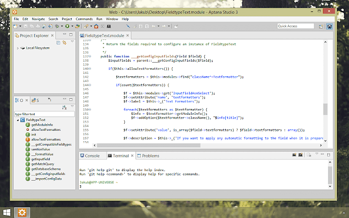Open the Project Explorer view menu dropdown
This screenshot has width=349, height=218.
point(72,42)
